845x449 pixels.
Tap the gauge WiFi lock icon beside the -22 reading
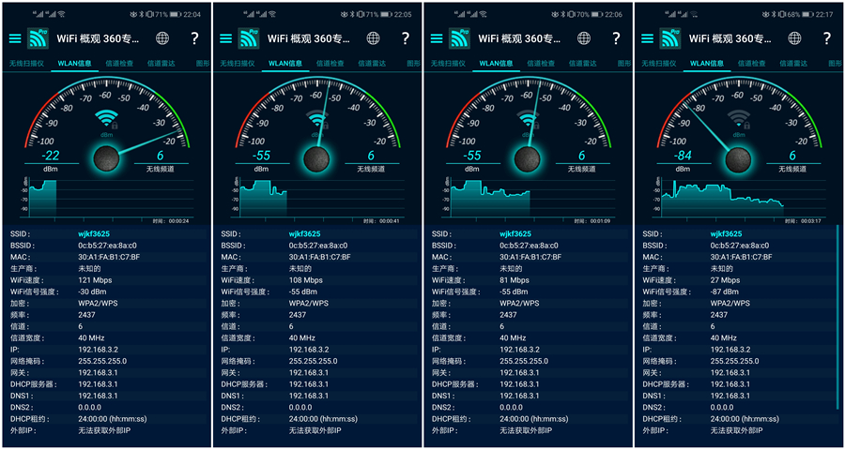(x=106, y=119)
